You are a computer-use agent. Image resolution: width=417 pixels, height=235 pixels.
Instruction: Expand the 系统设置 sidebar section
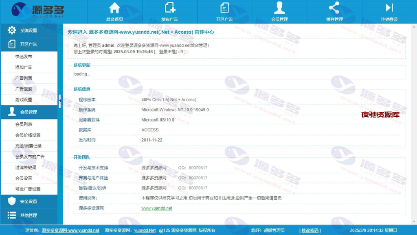29,30
